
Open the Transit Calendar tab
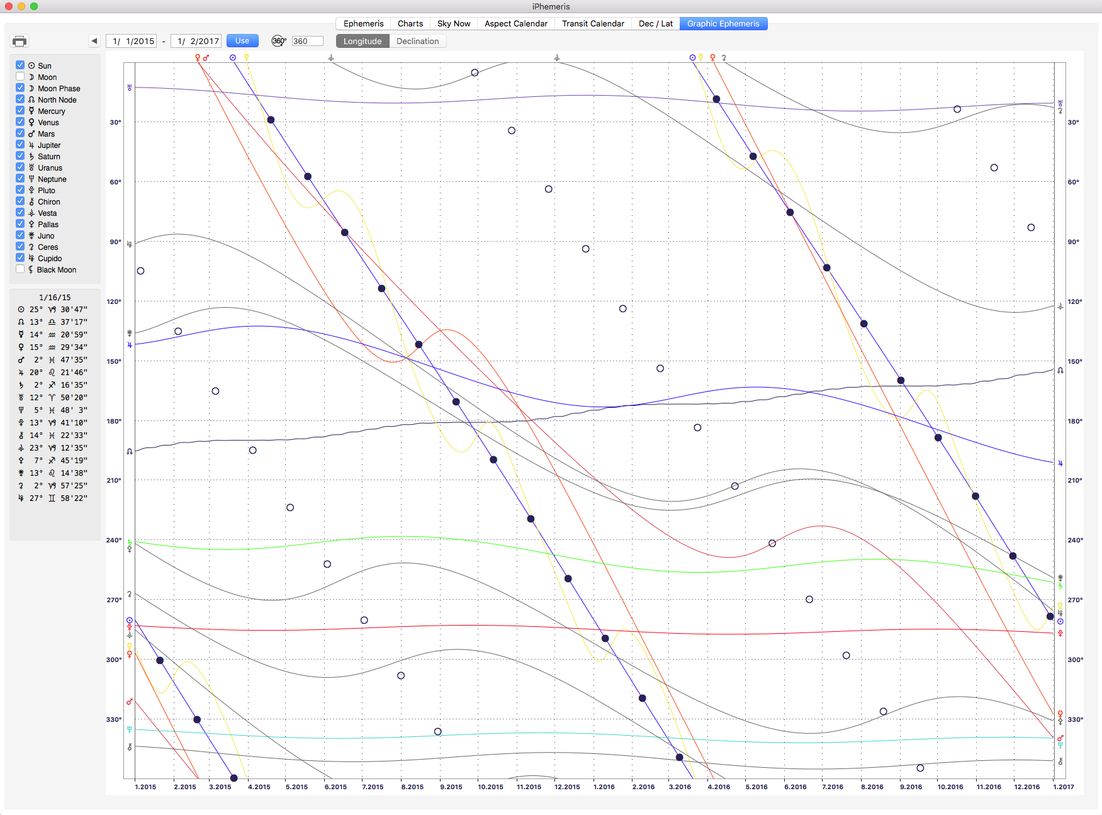(593, 23)
